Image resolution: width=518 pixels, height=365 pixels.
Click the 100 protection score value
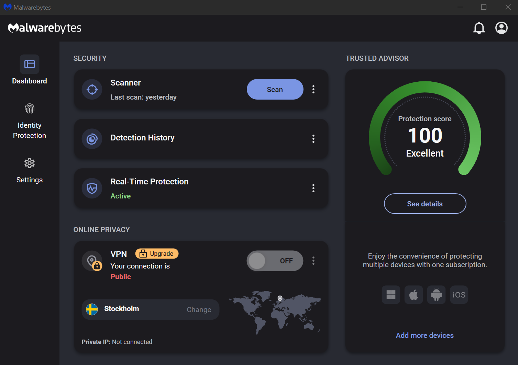425,135
